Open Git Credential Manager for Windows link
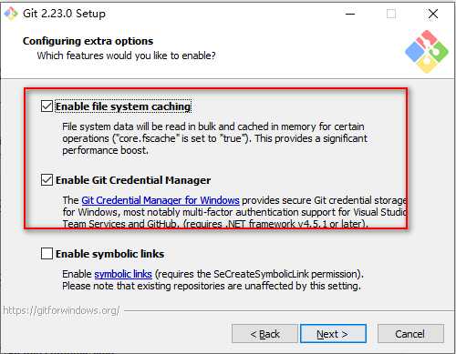456x354 pixels. tap(161, 200)
